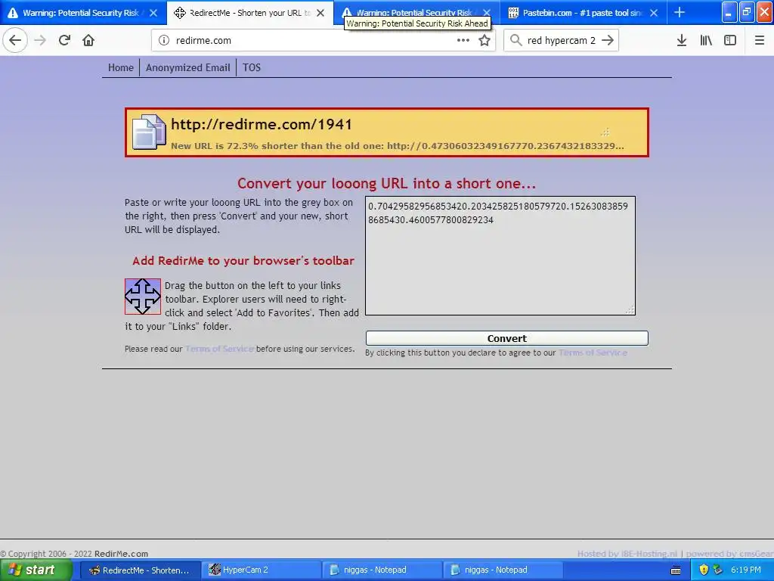Close the first Warning tab
The width and height of the screenshot is (774, 581).
click(x=153, y=13)
